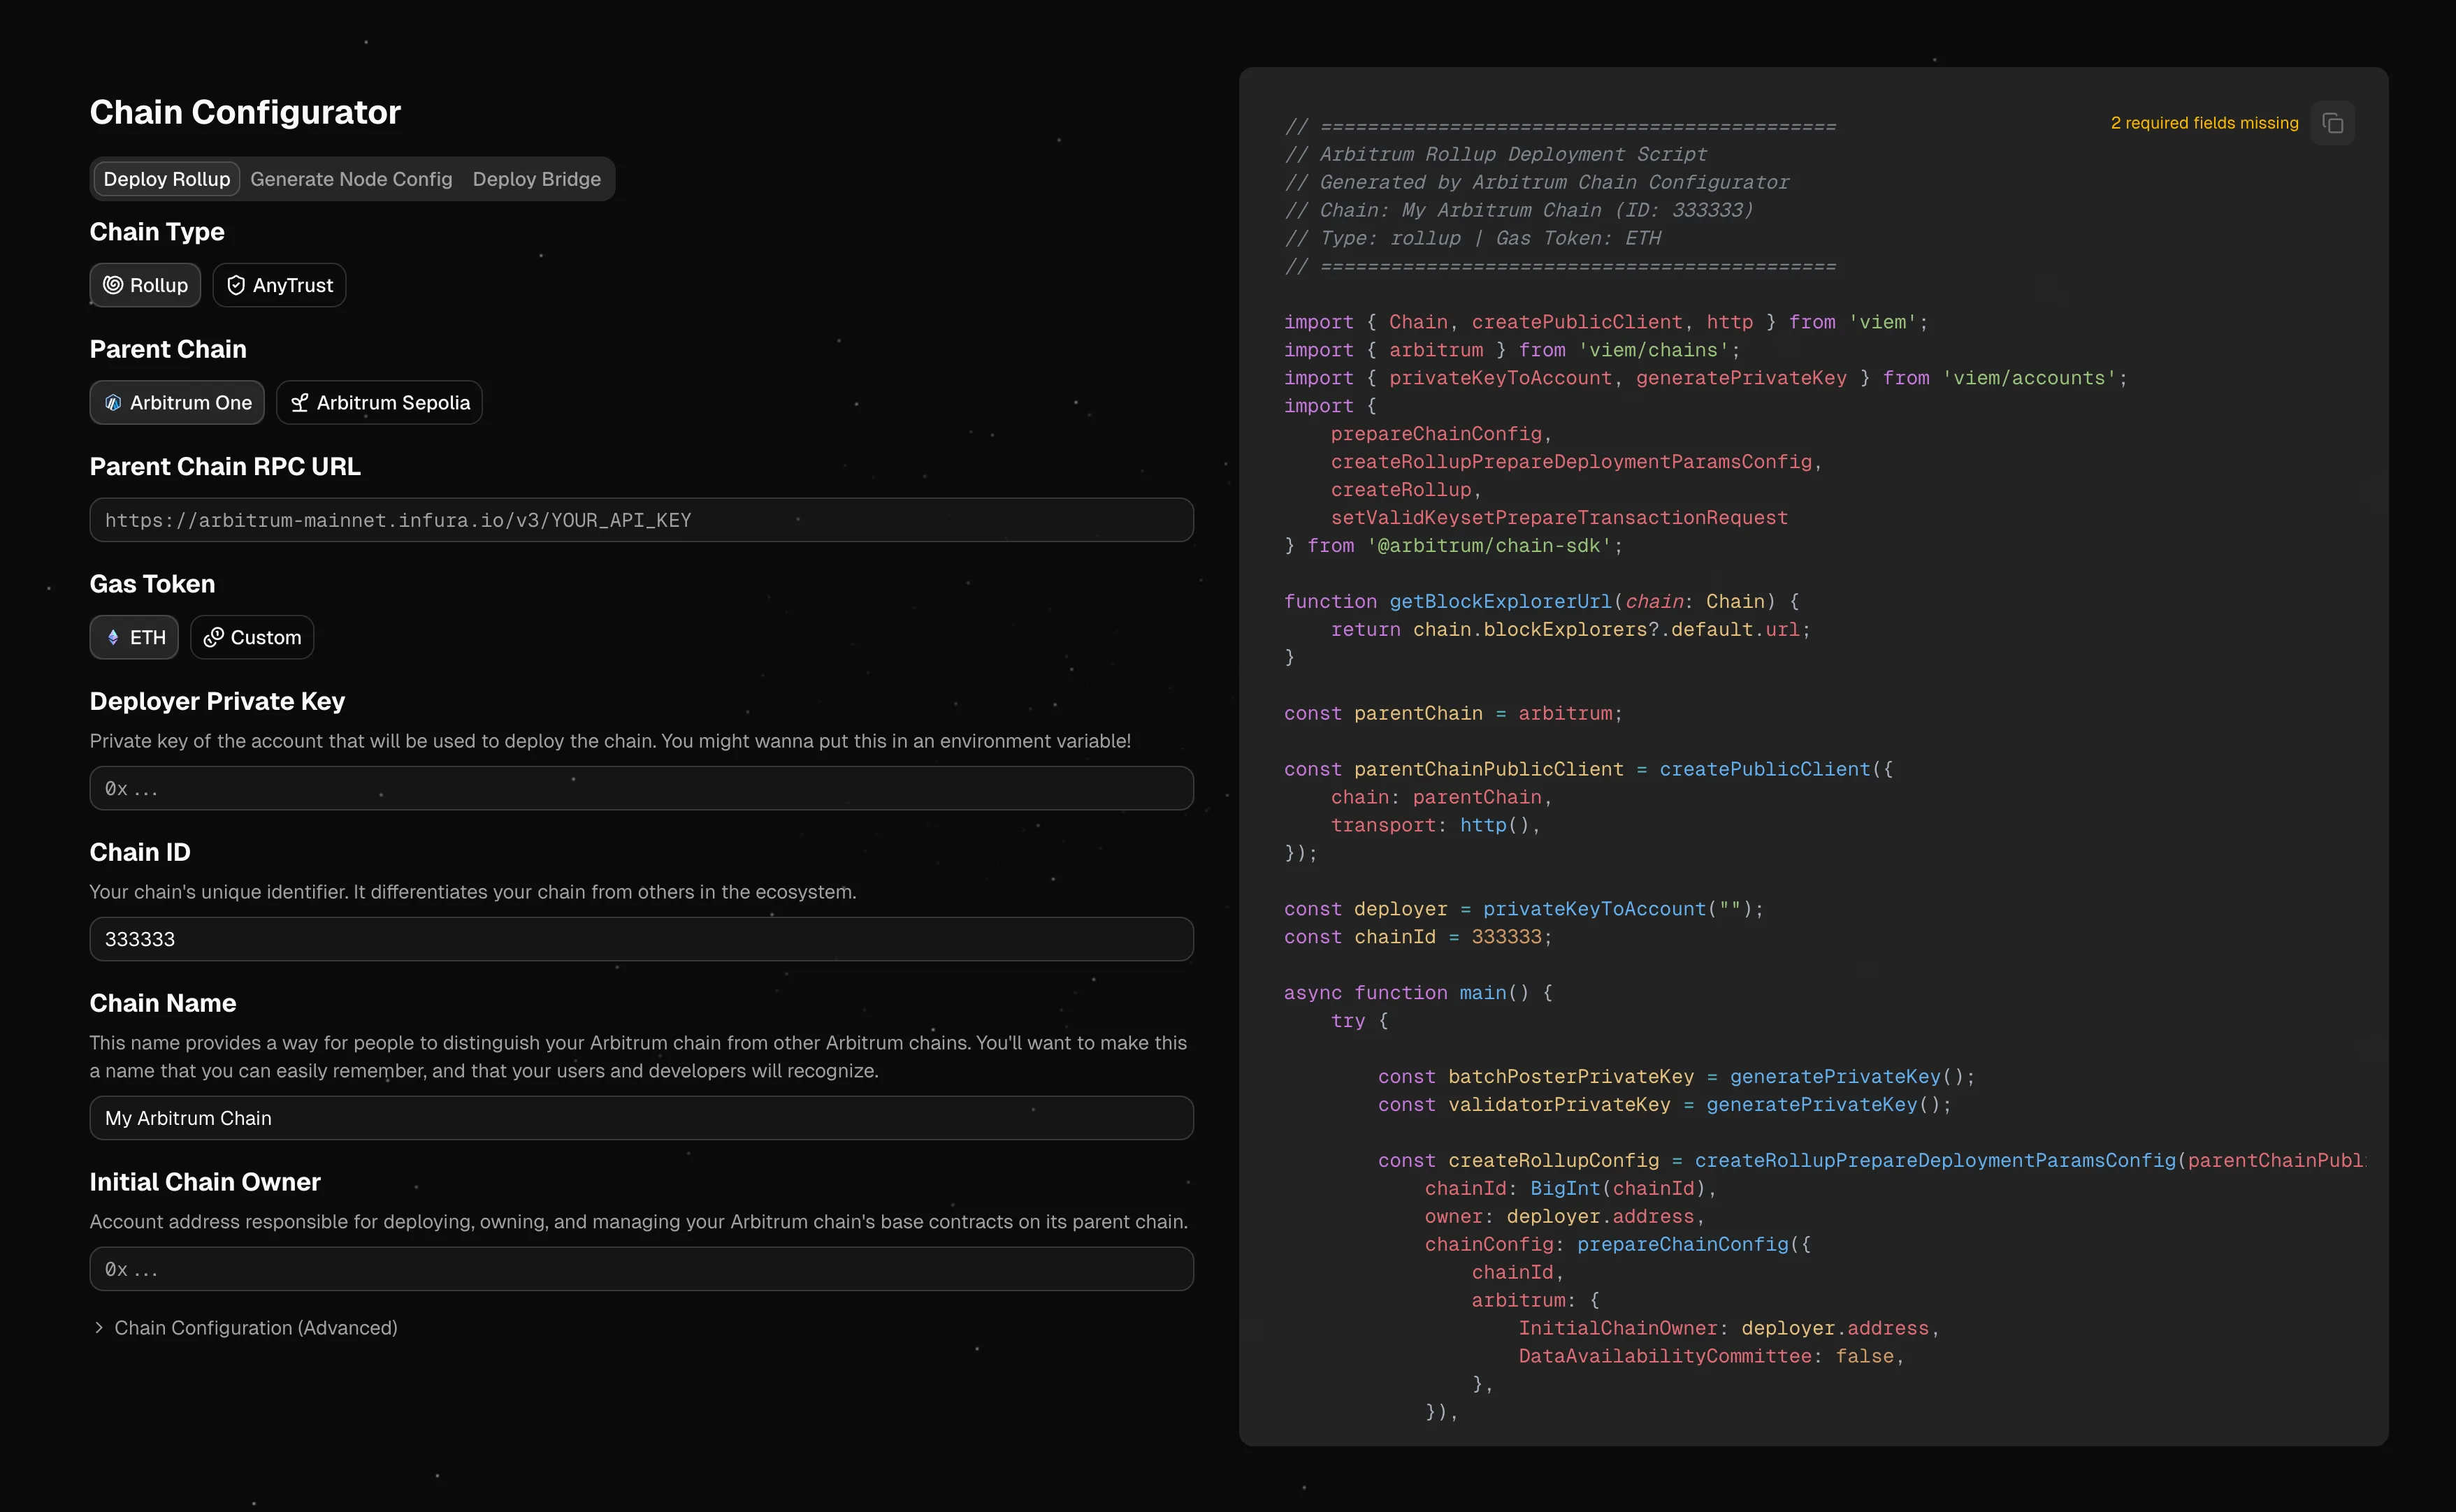Click the Rollup spiral icon

coord(113,285)
